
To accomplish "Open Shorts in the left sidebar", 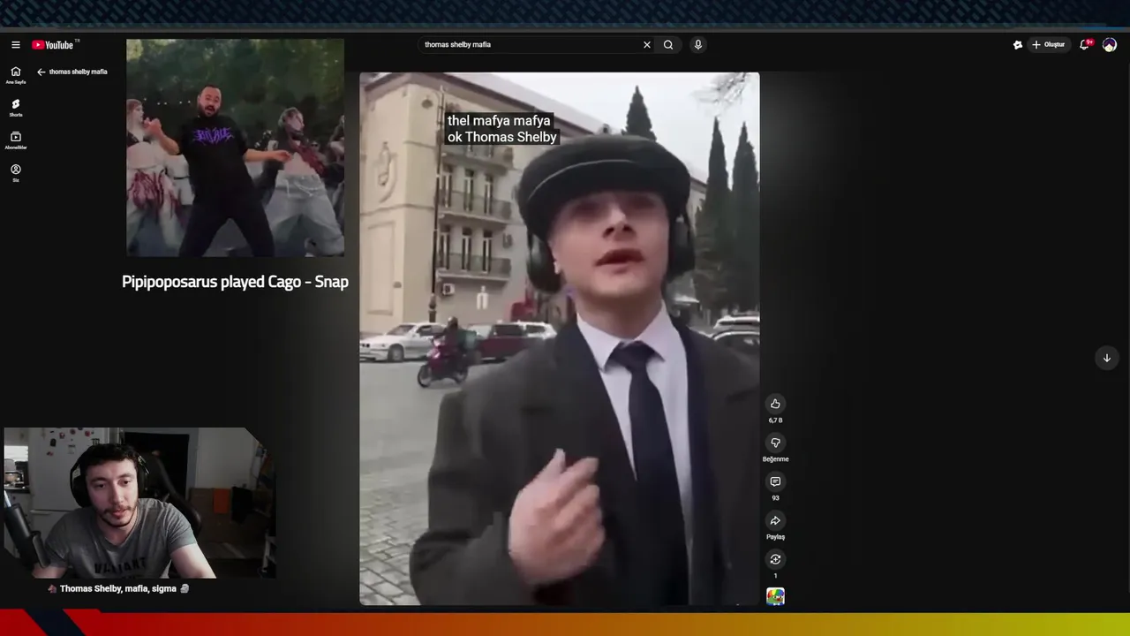I will [15, 108].
